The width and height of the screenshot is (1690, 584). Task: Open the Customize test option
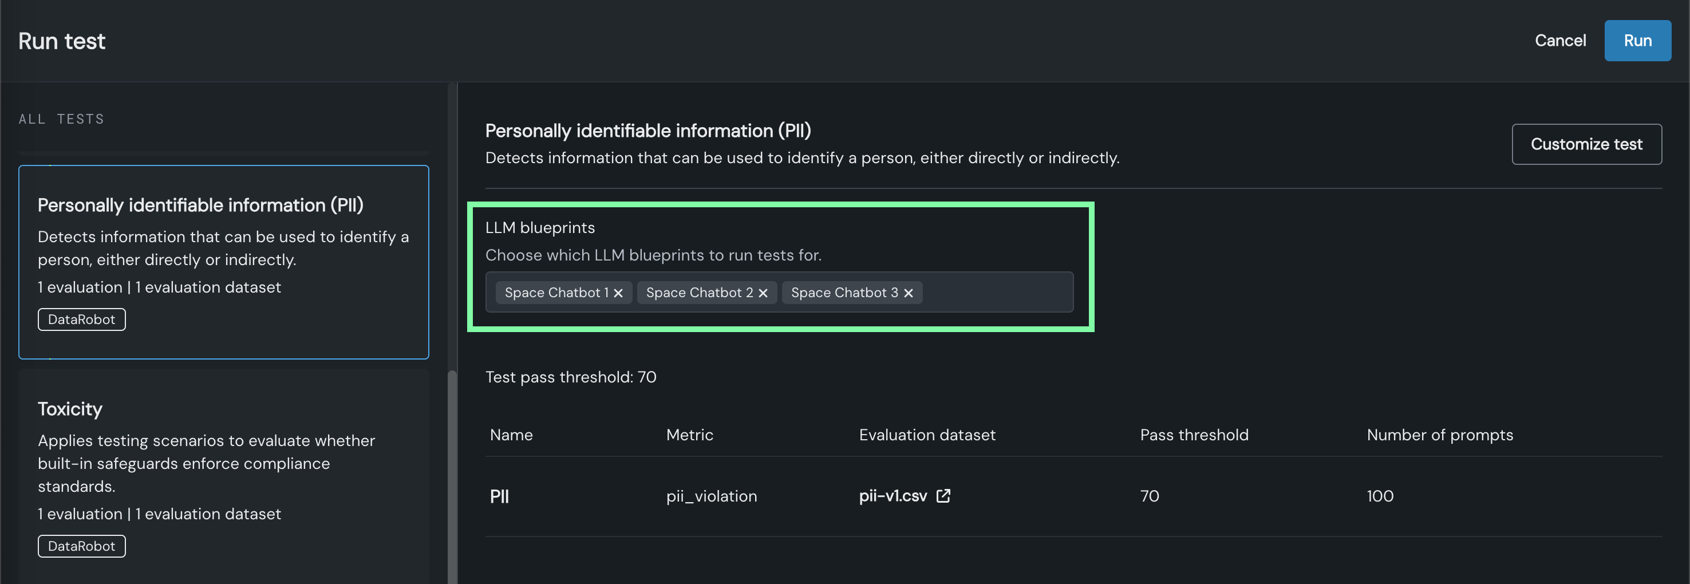click(1586, 144)
